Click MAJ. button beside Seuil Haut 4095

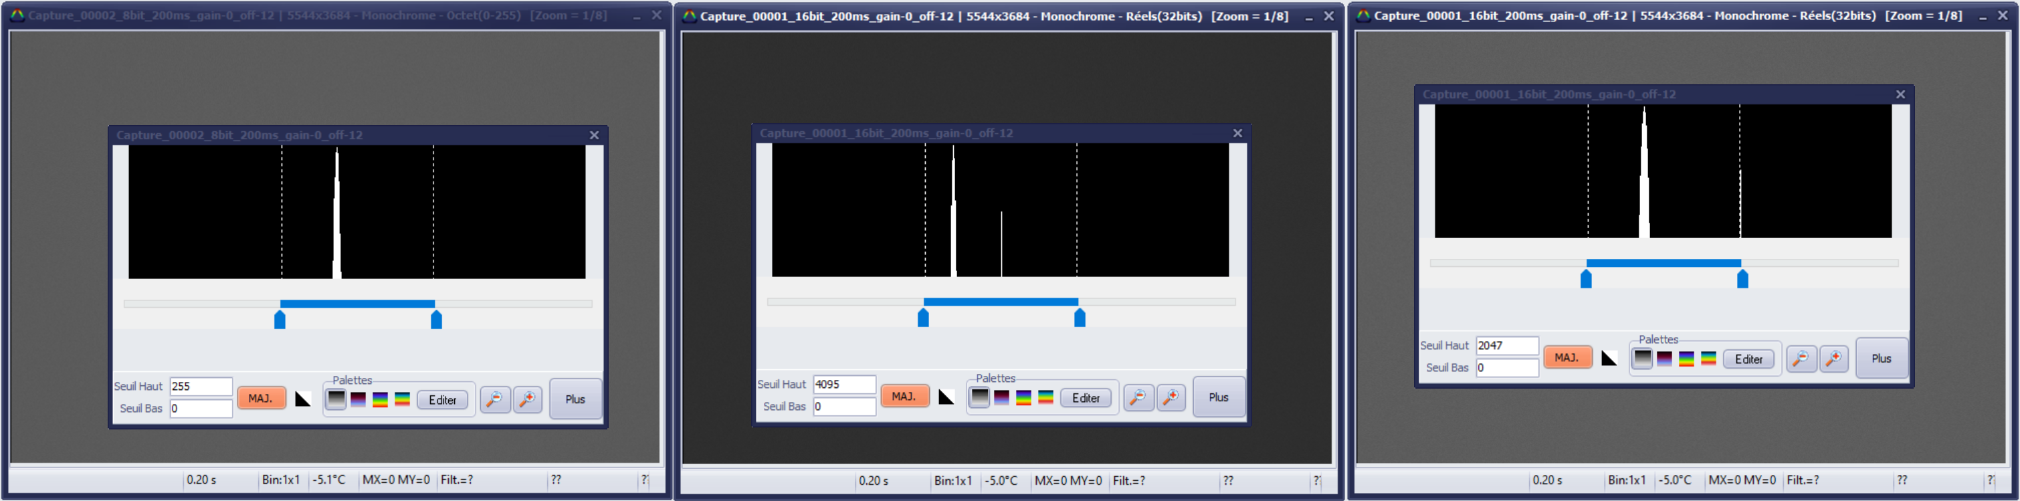click(x=904, y=397)
